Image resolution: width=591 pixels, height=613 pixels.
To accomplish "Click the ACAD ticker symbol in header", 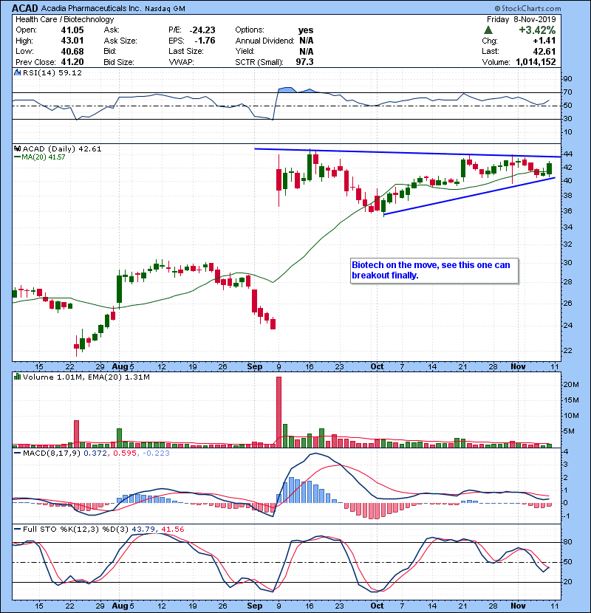I will 24,8.
